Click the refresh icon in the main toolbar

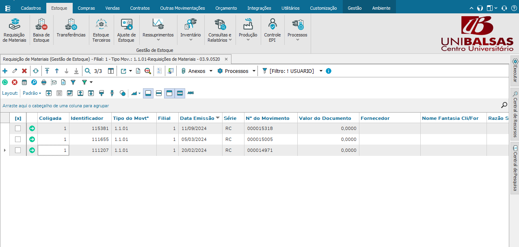tap(36, 71)
